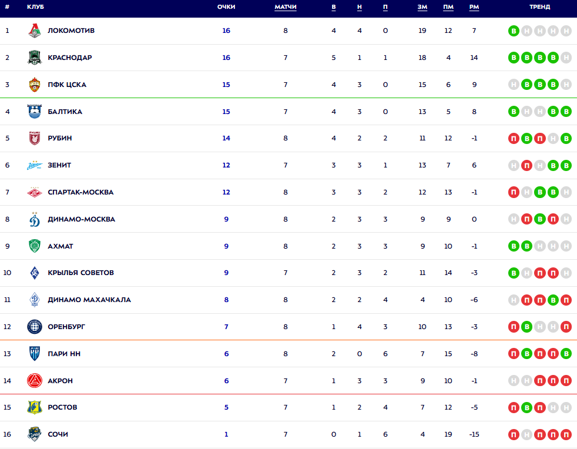This screenshot has width=577, height=449.
Task: Click the Krasnodar club crest
Action: (35, 58)
